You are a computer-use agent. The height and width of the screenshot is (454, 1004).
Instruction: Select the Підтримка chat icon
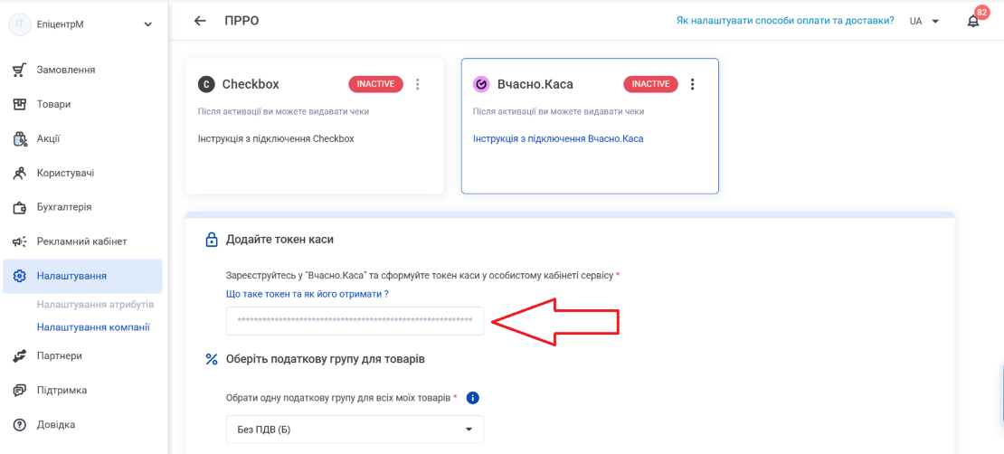click(20, 390)
